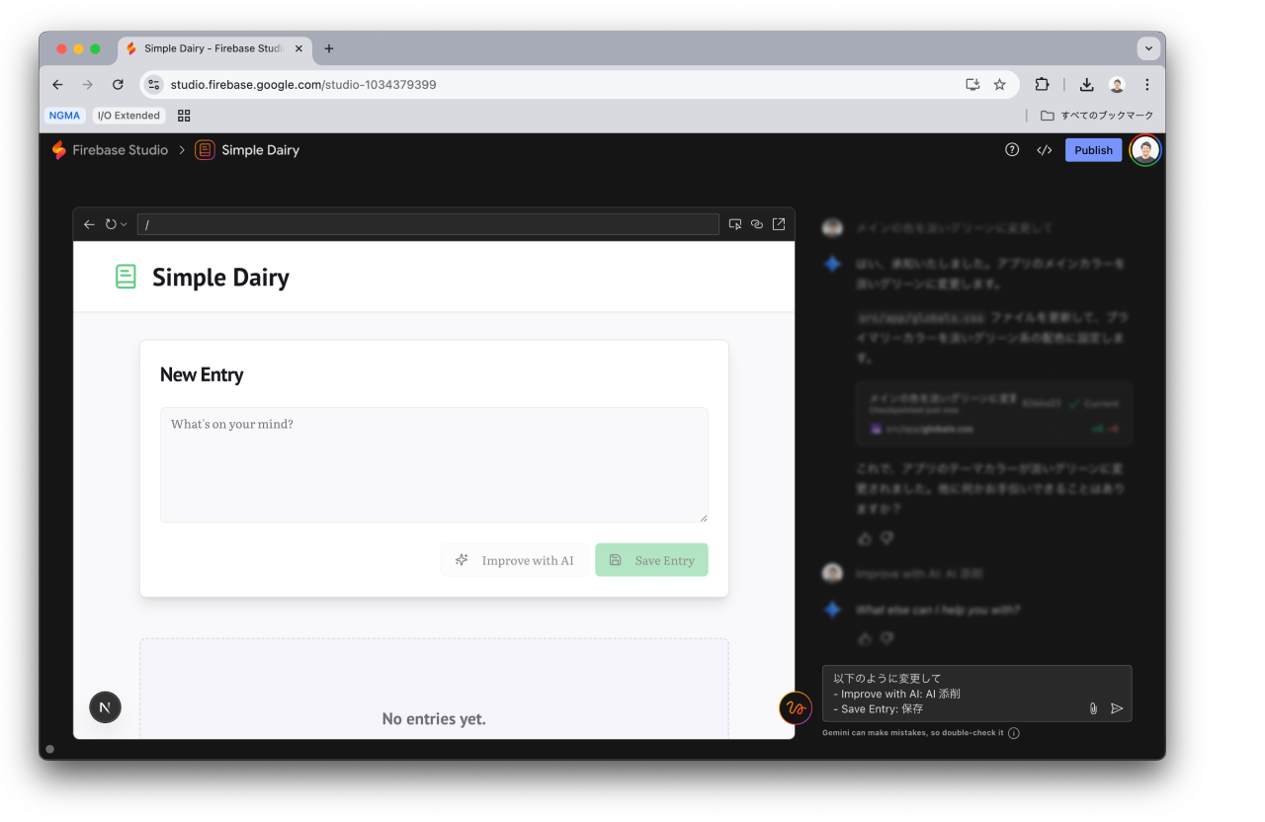Select the element inspector icon in preview toolbar
The width and height of the screenshot is (1265, 822).
click(735, 224)
